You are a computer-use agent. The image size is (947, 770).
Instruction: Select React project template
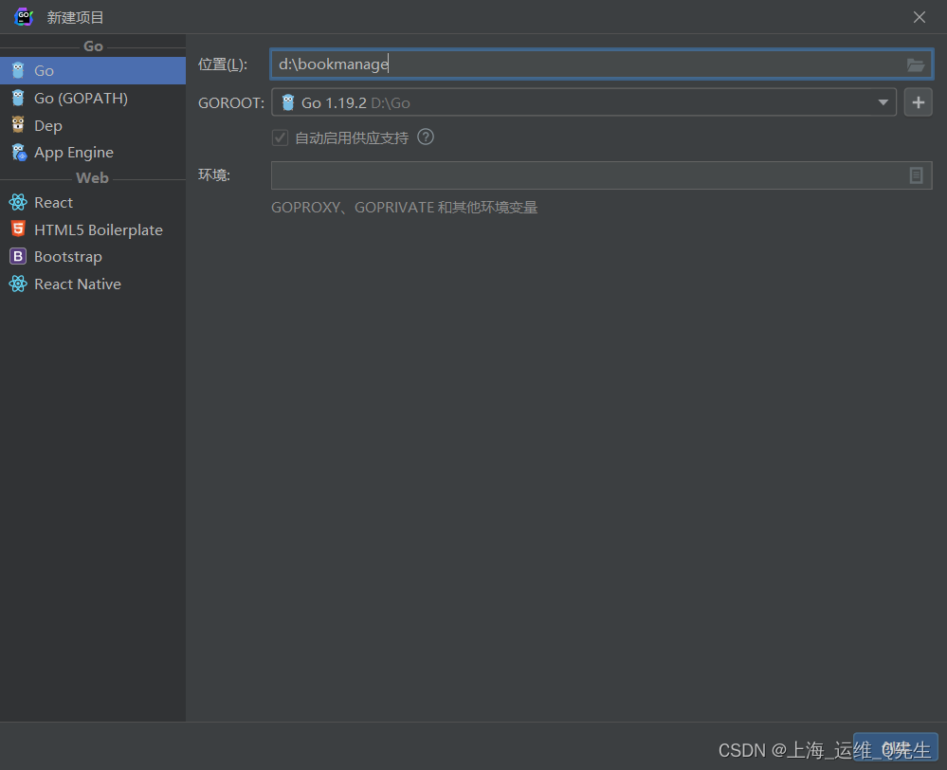tap(92, 203)
